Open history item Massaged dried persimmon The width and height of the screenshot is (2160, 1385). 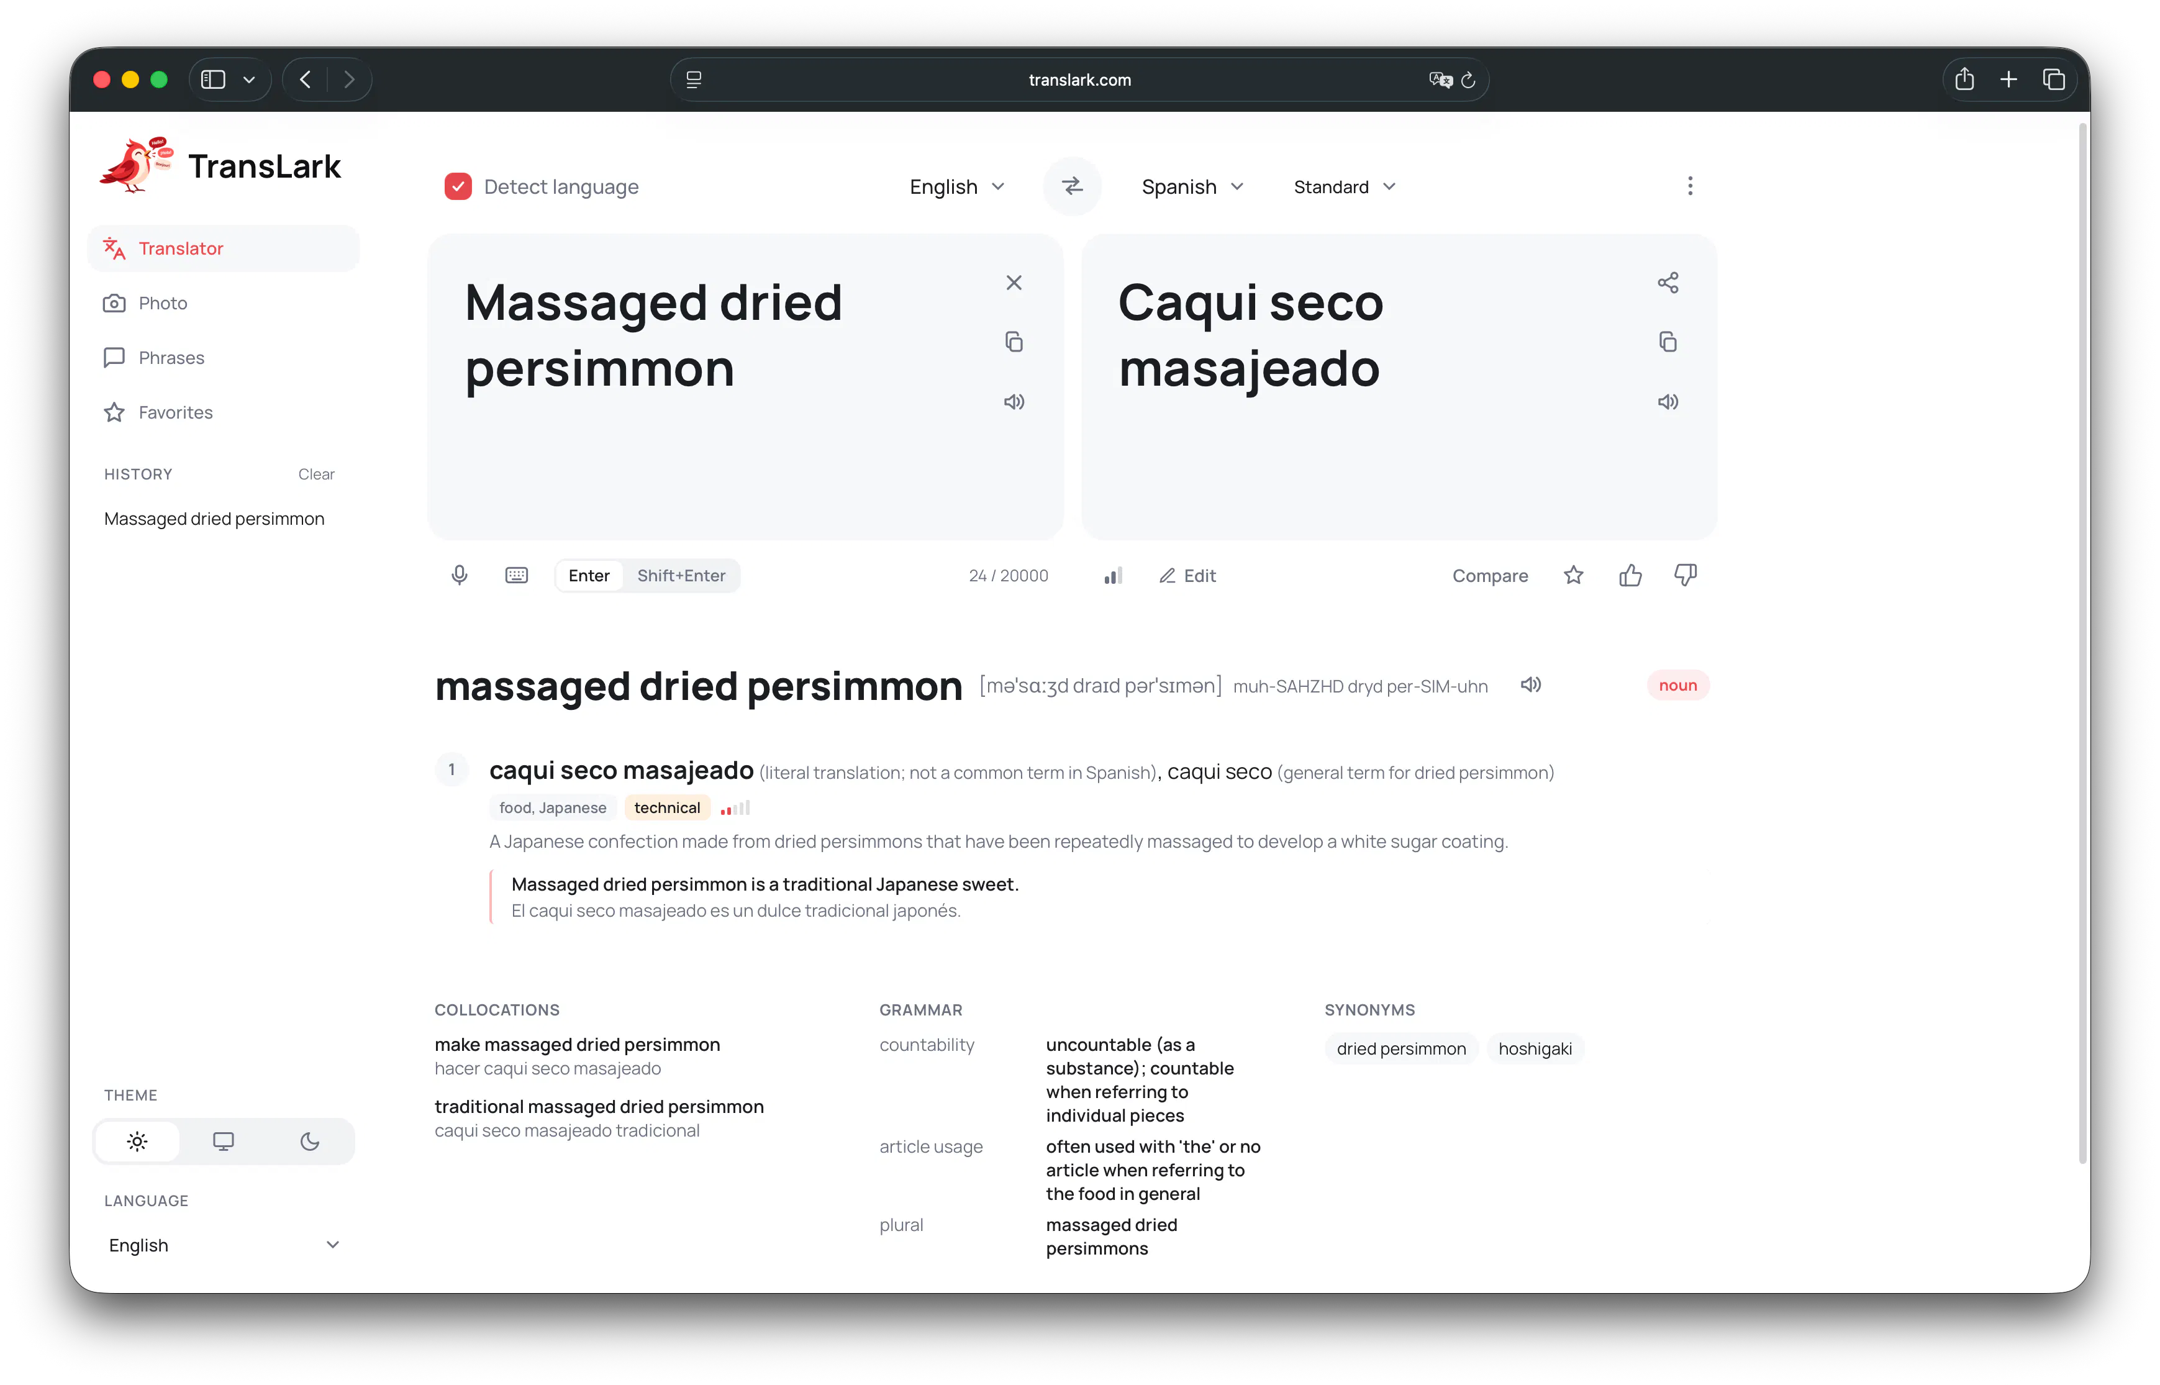(214, 519)
